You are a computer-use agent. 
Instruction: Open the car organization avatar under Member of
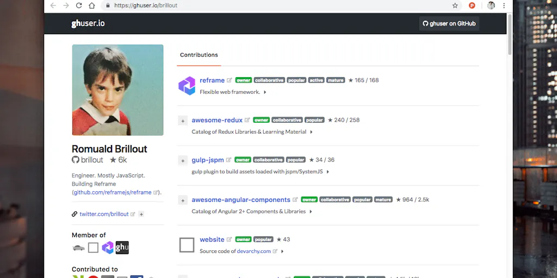(x=78, y=248)
